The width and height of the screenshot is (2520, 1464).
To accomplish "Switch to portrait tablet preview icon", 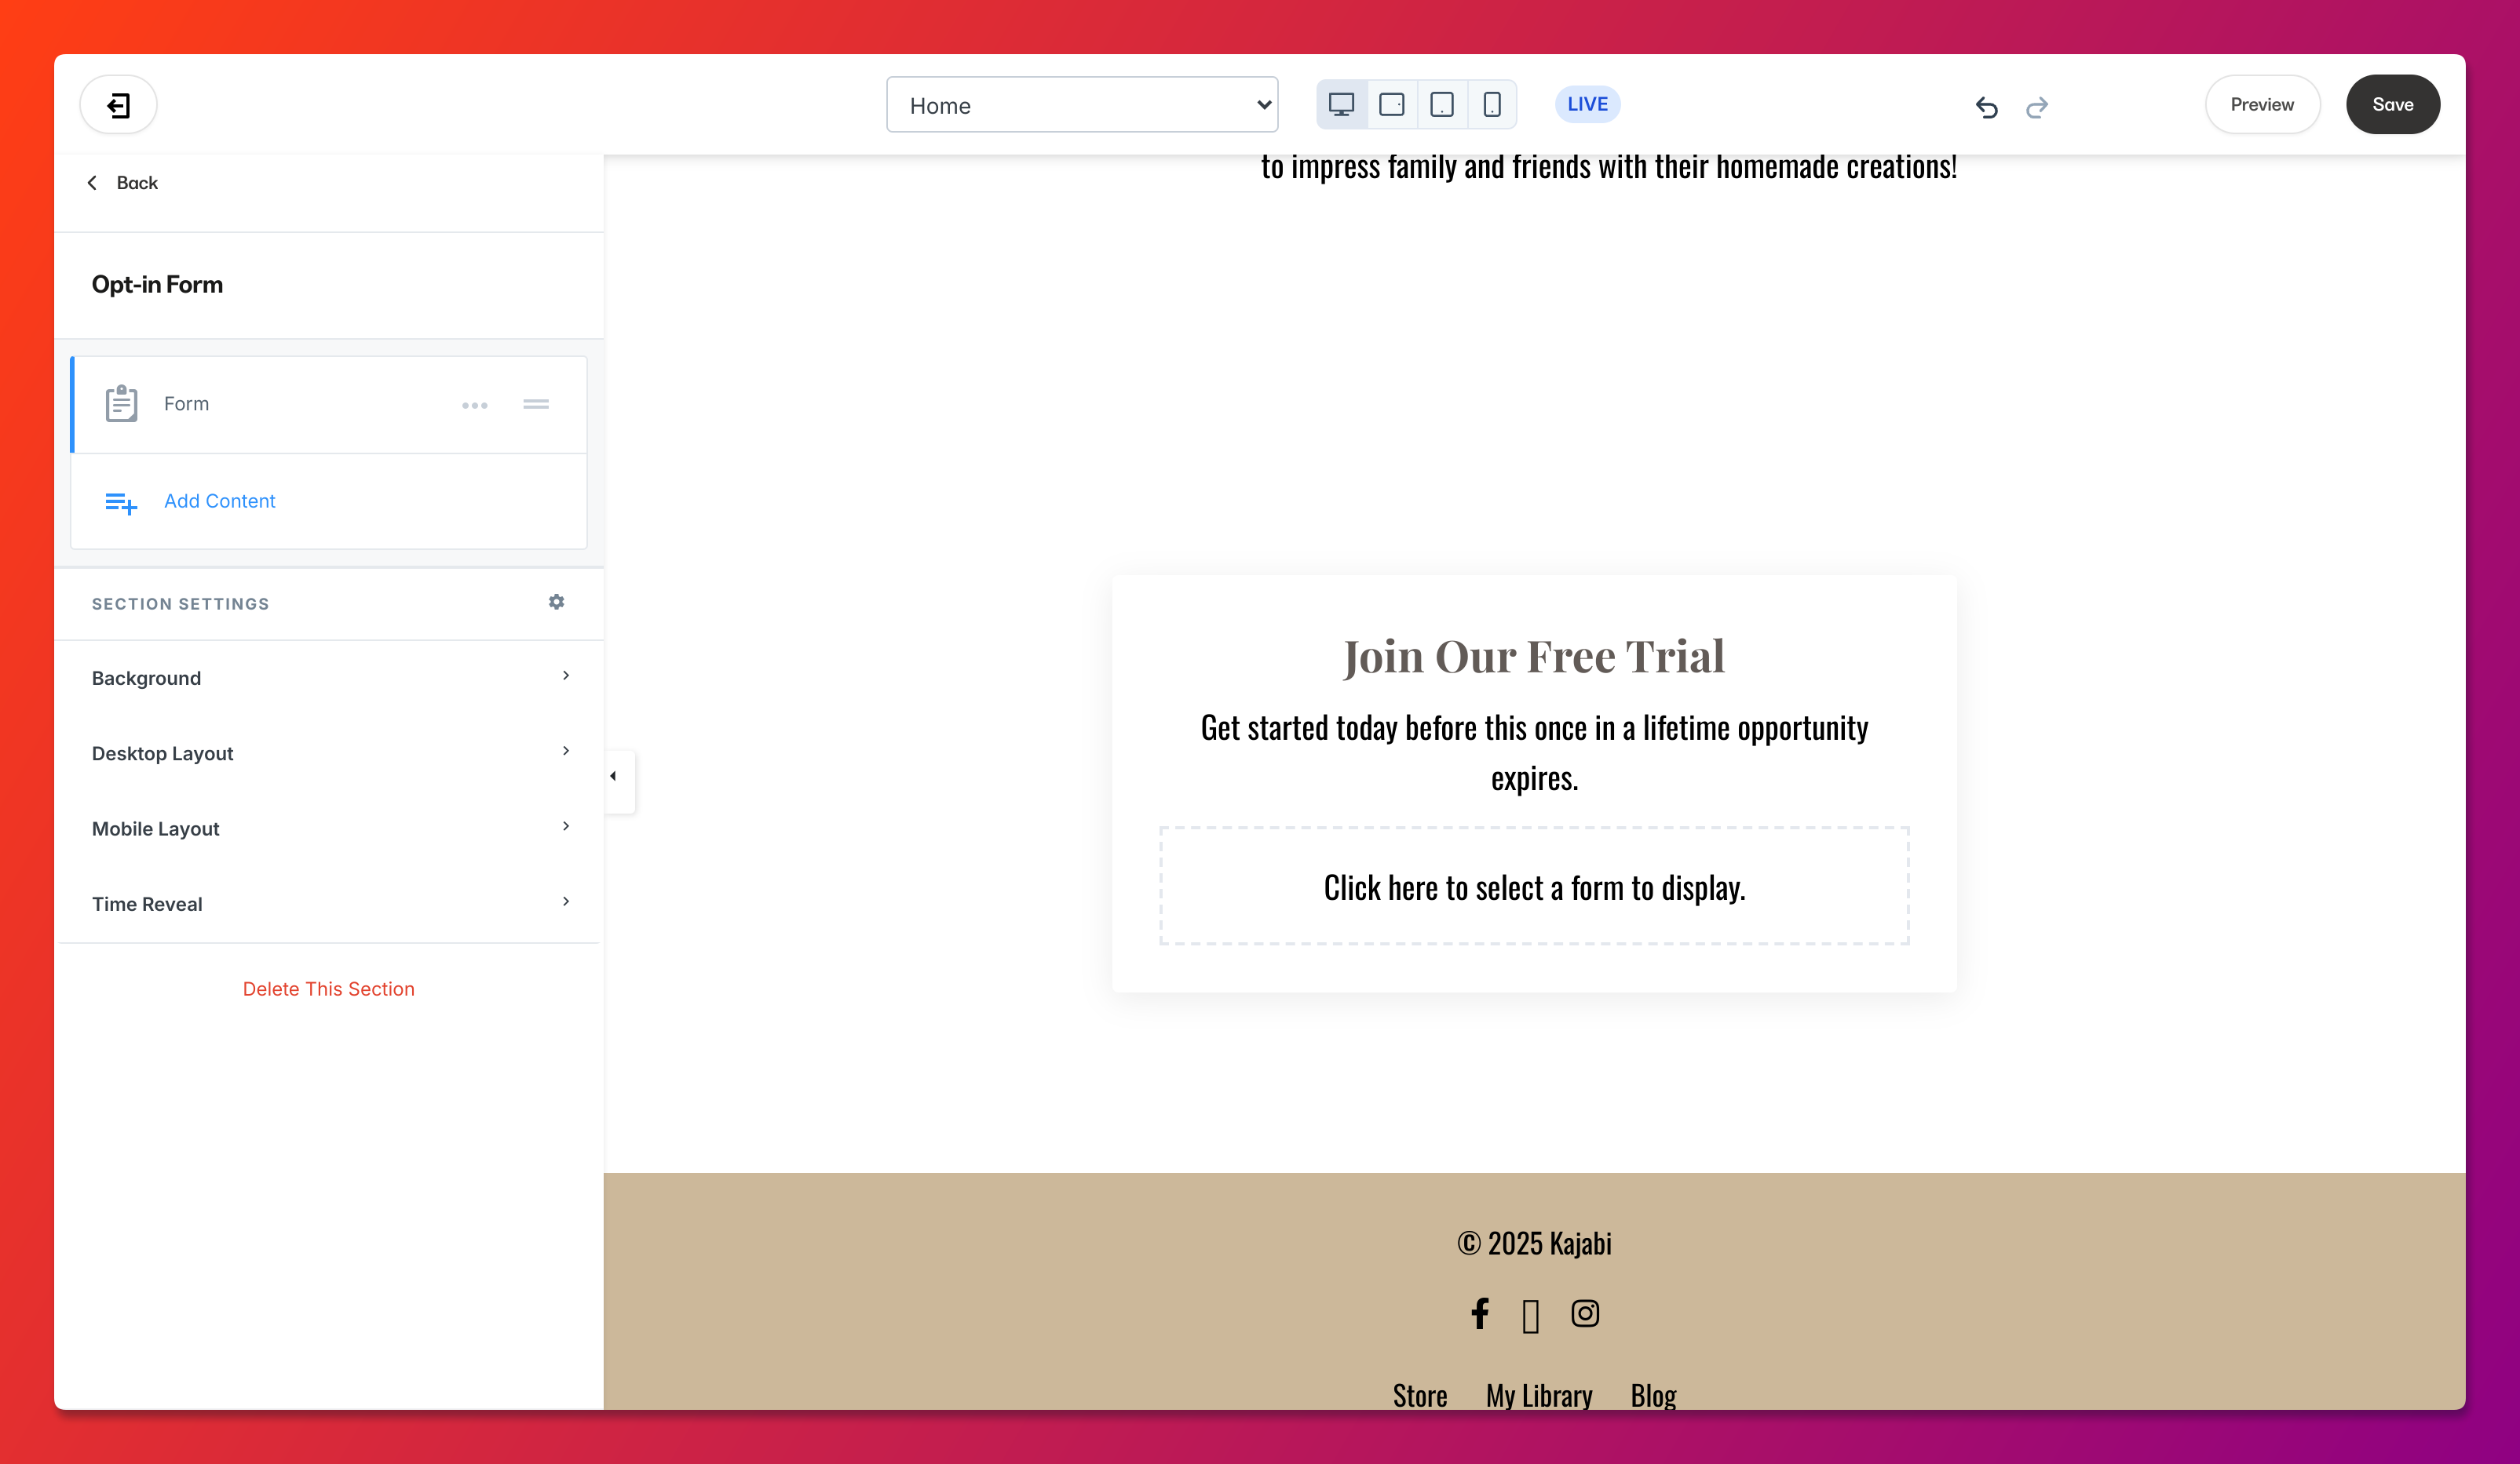I will [x=1441, y=104].
